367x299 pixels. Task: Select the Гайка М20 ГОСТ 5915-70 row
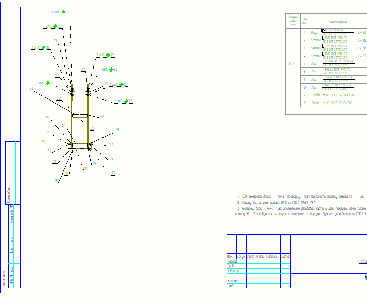pyautogui.click(x=337, y=103)
